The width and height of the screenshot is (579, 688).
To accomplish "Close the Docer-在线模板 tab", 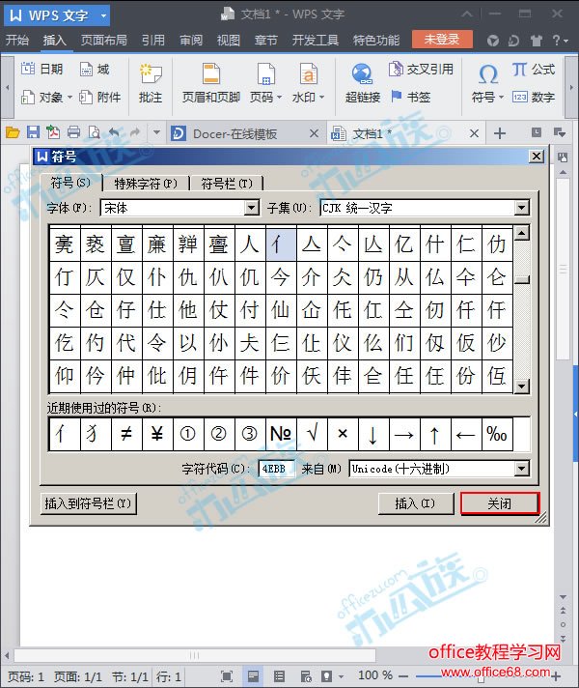I will point(314,133).
